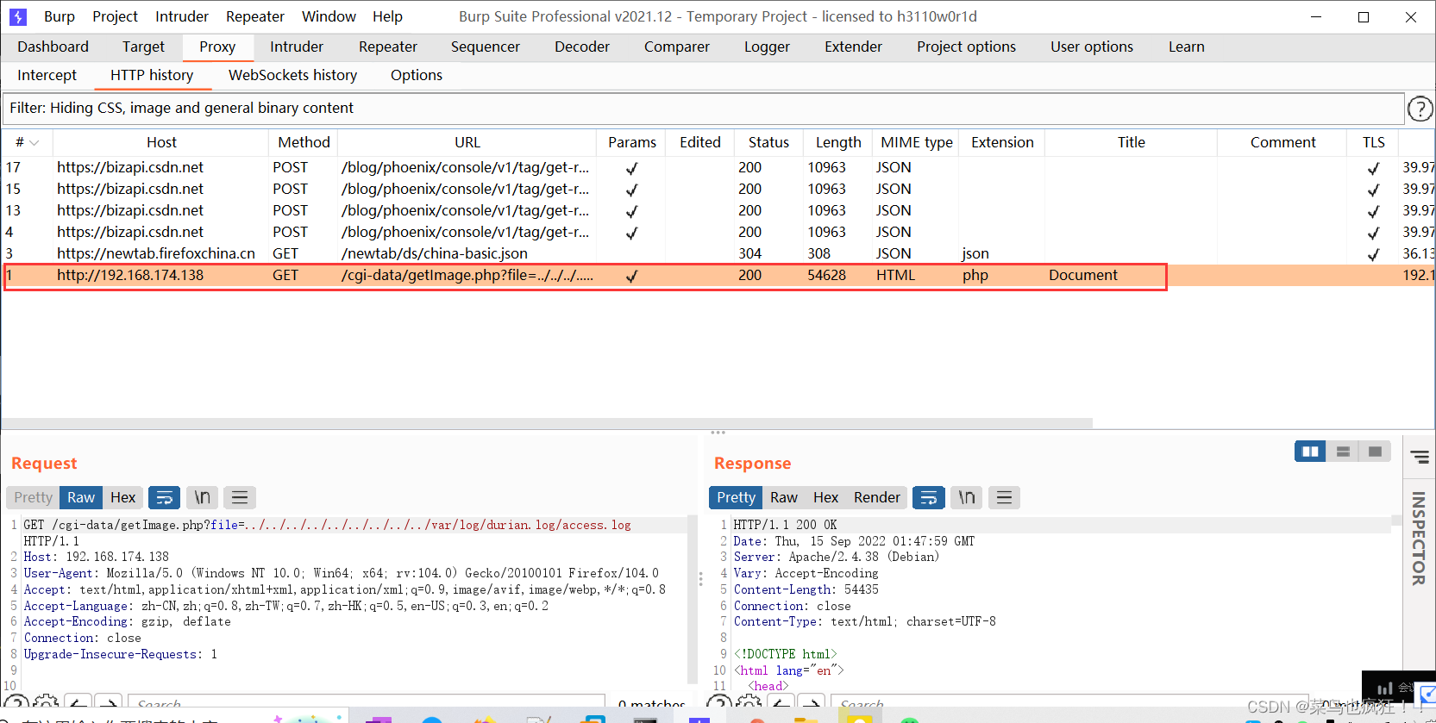
Task: Open the Help menu
Action: click(387, 16)
